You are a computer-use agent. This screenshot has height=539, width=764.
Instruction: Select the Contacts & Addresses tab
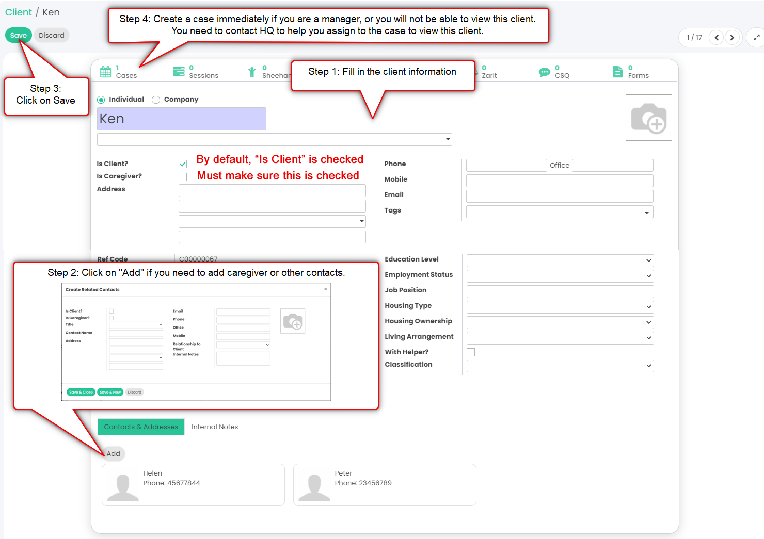pyautogui.click(x=141, y=427)
